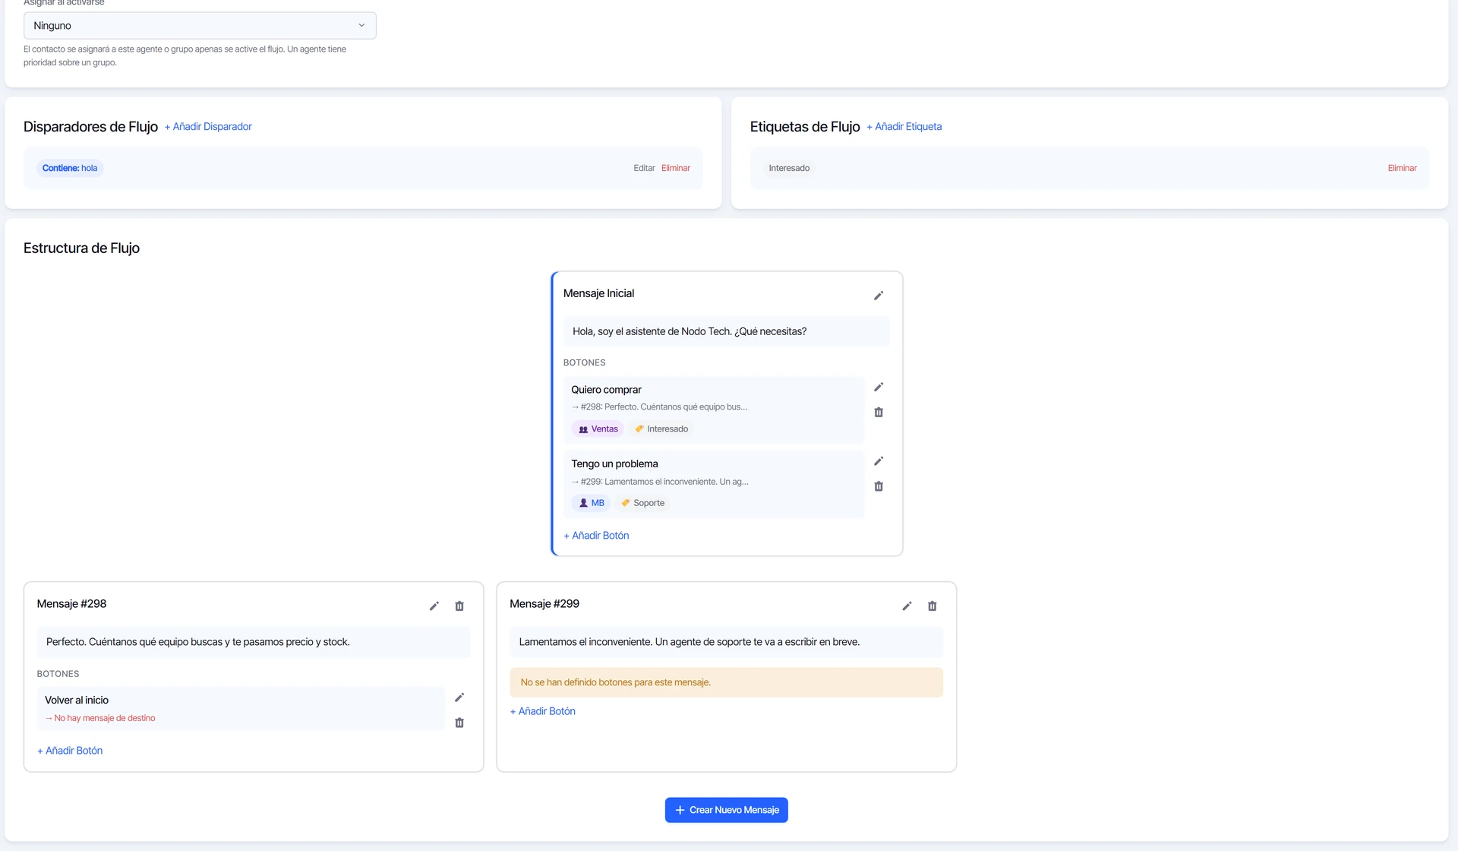This screenshot has width=1458, height=851.
Task: Add a button to Mensaje #299
Action: tap(542, 711)
